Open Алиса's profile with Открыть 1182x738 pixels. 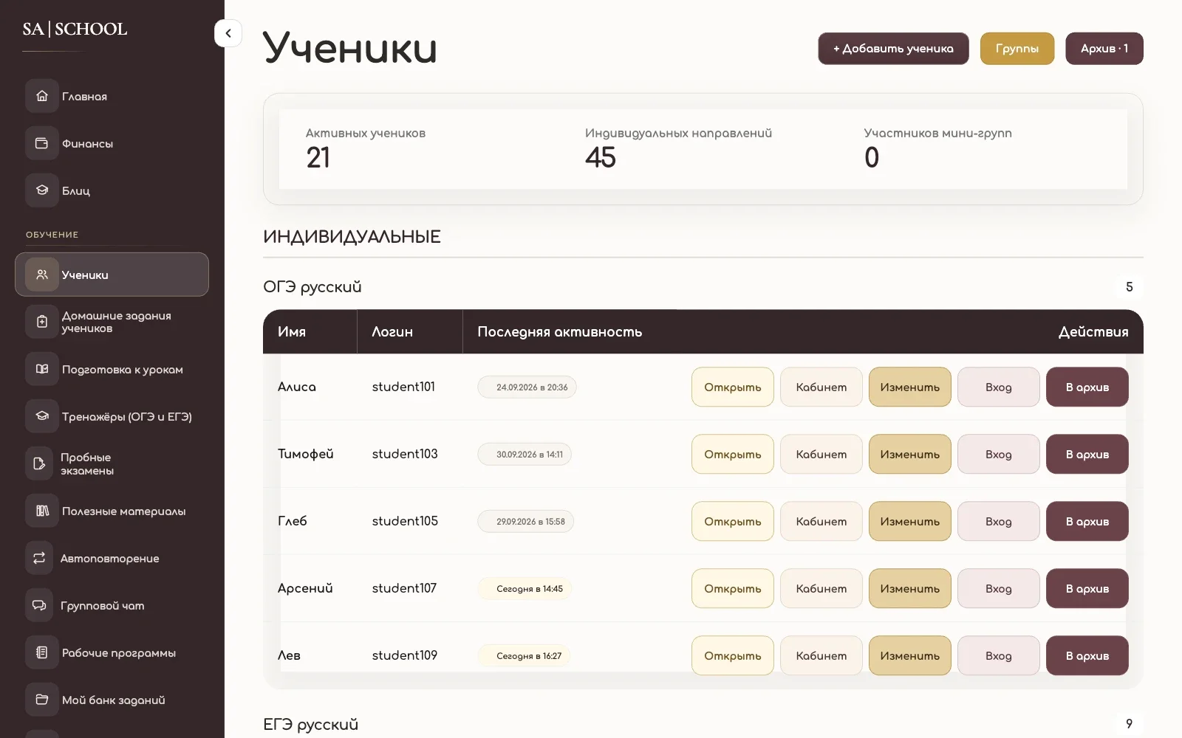click(733, 387)
